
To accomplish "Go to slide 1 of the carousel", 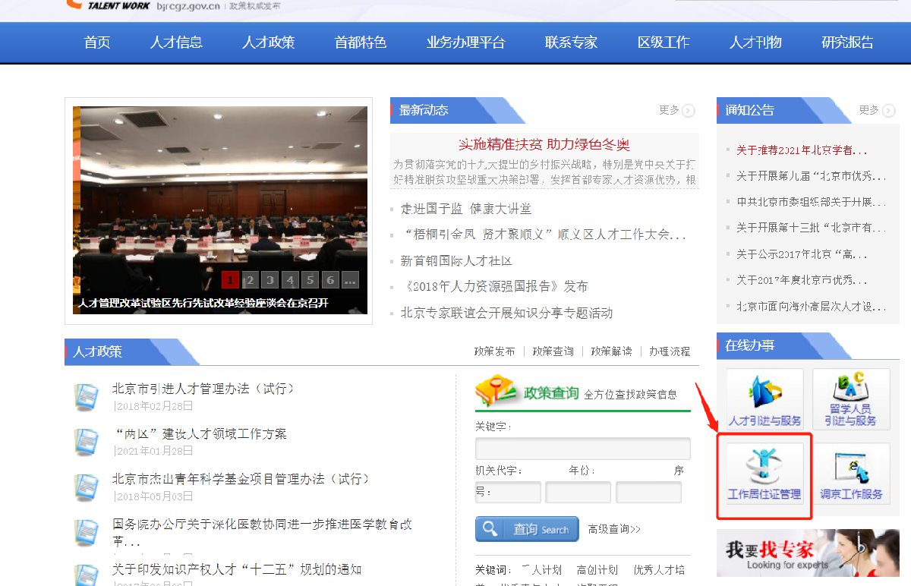I will (231, 280).
